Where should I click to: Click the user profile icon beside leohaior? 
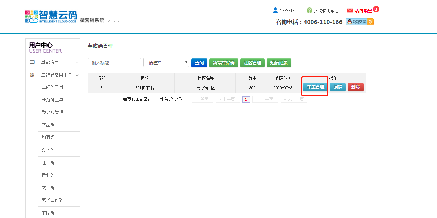click(x=275, y=11)
